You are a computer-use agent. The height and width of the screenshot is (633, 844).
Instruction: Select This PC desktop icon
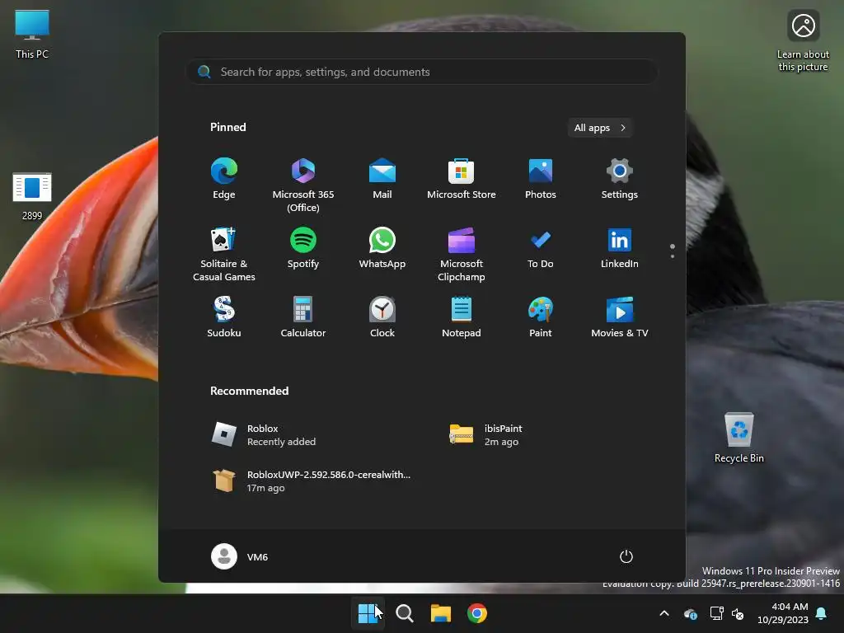32,35
